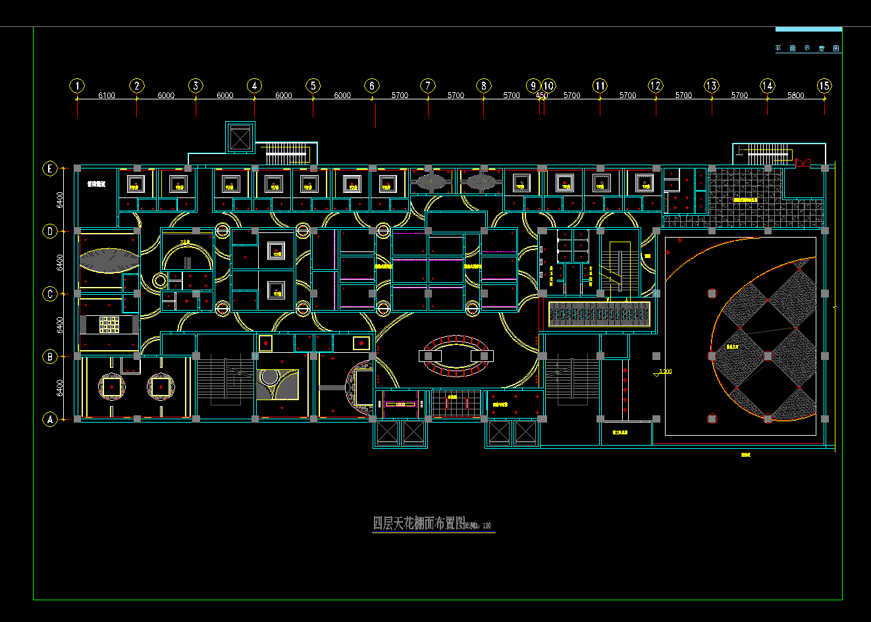Select the large gray leaf-shaped ceiling near axis D
871x622 pixels.
tap(109, 260)
